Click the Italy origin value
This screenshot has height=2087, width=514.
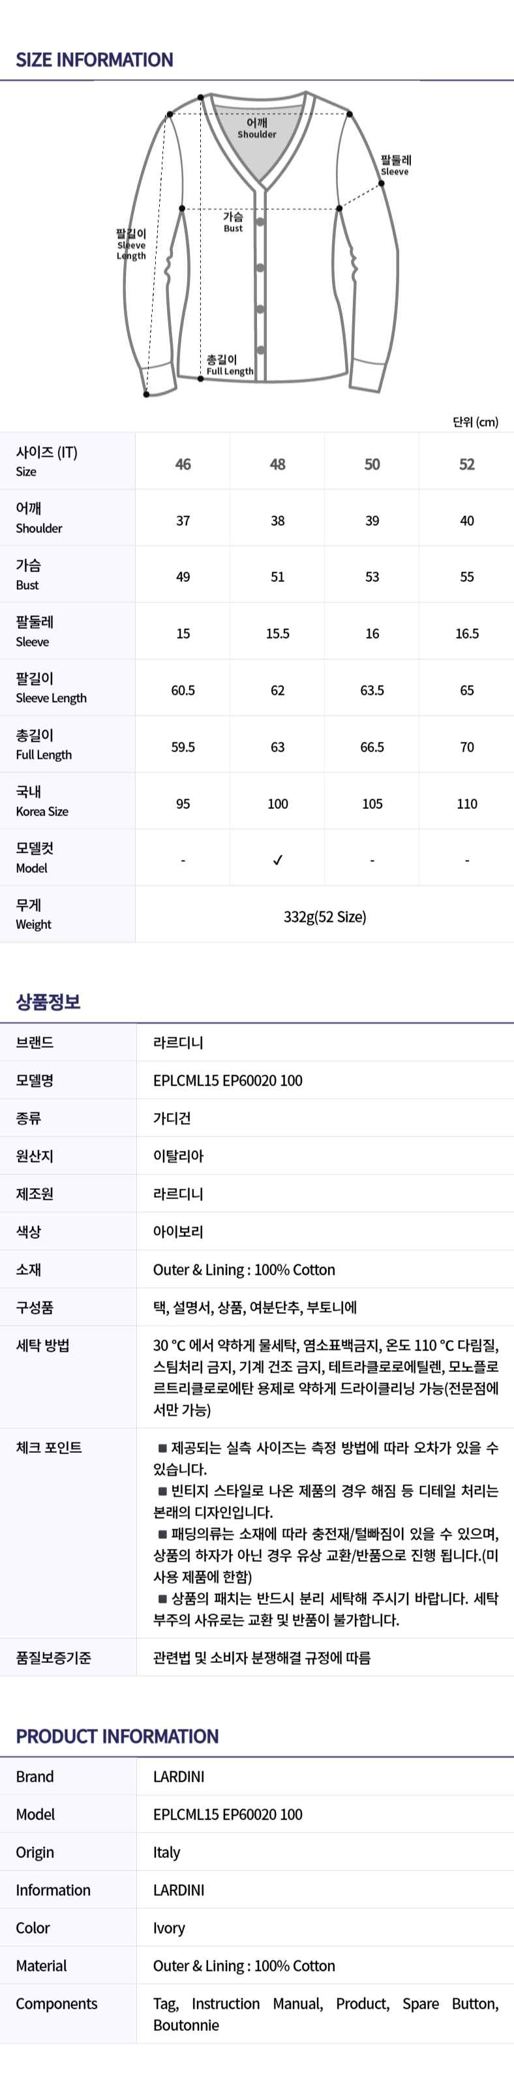pos(167,1852)
